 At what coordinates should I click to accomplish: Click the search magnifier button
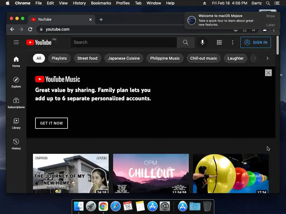[x=185, y=42]
